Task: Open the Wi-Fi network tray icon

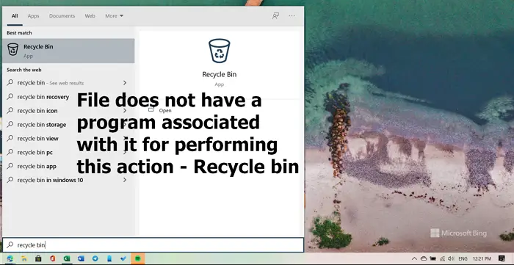Action: coord(442,259)
